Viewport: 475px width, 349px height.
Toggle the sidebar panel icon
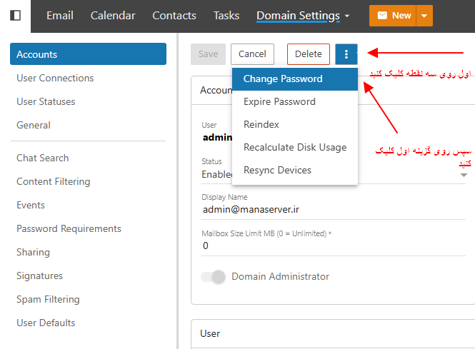(16, 15)
